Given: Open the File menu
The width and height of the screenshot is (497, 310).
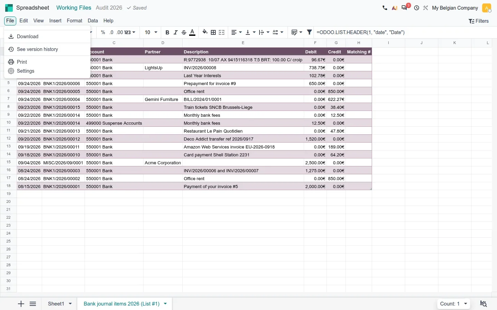Looking at the screenshot, I should coord(10,21).
